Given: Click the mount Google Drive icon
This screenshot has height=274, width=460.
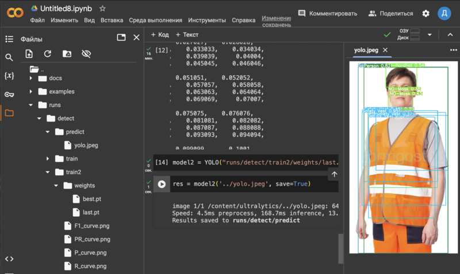Looking at the screenshot, I should click(x=67, y=54).
